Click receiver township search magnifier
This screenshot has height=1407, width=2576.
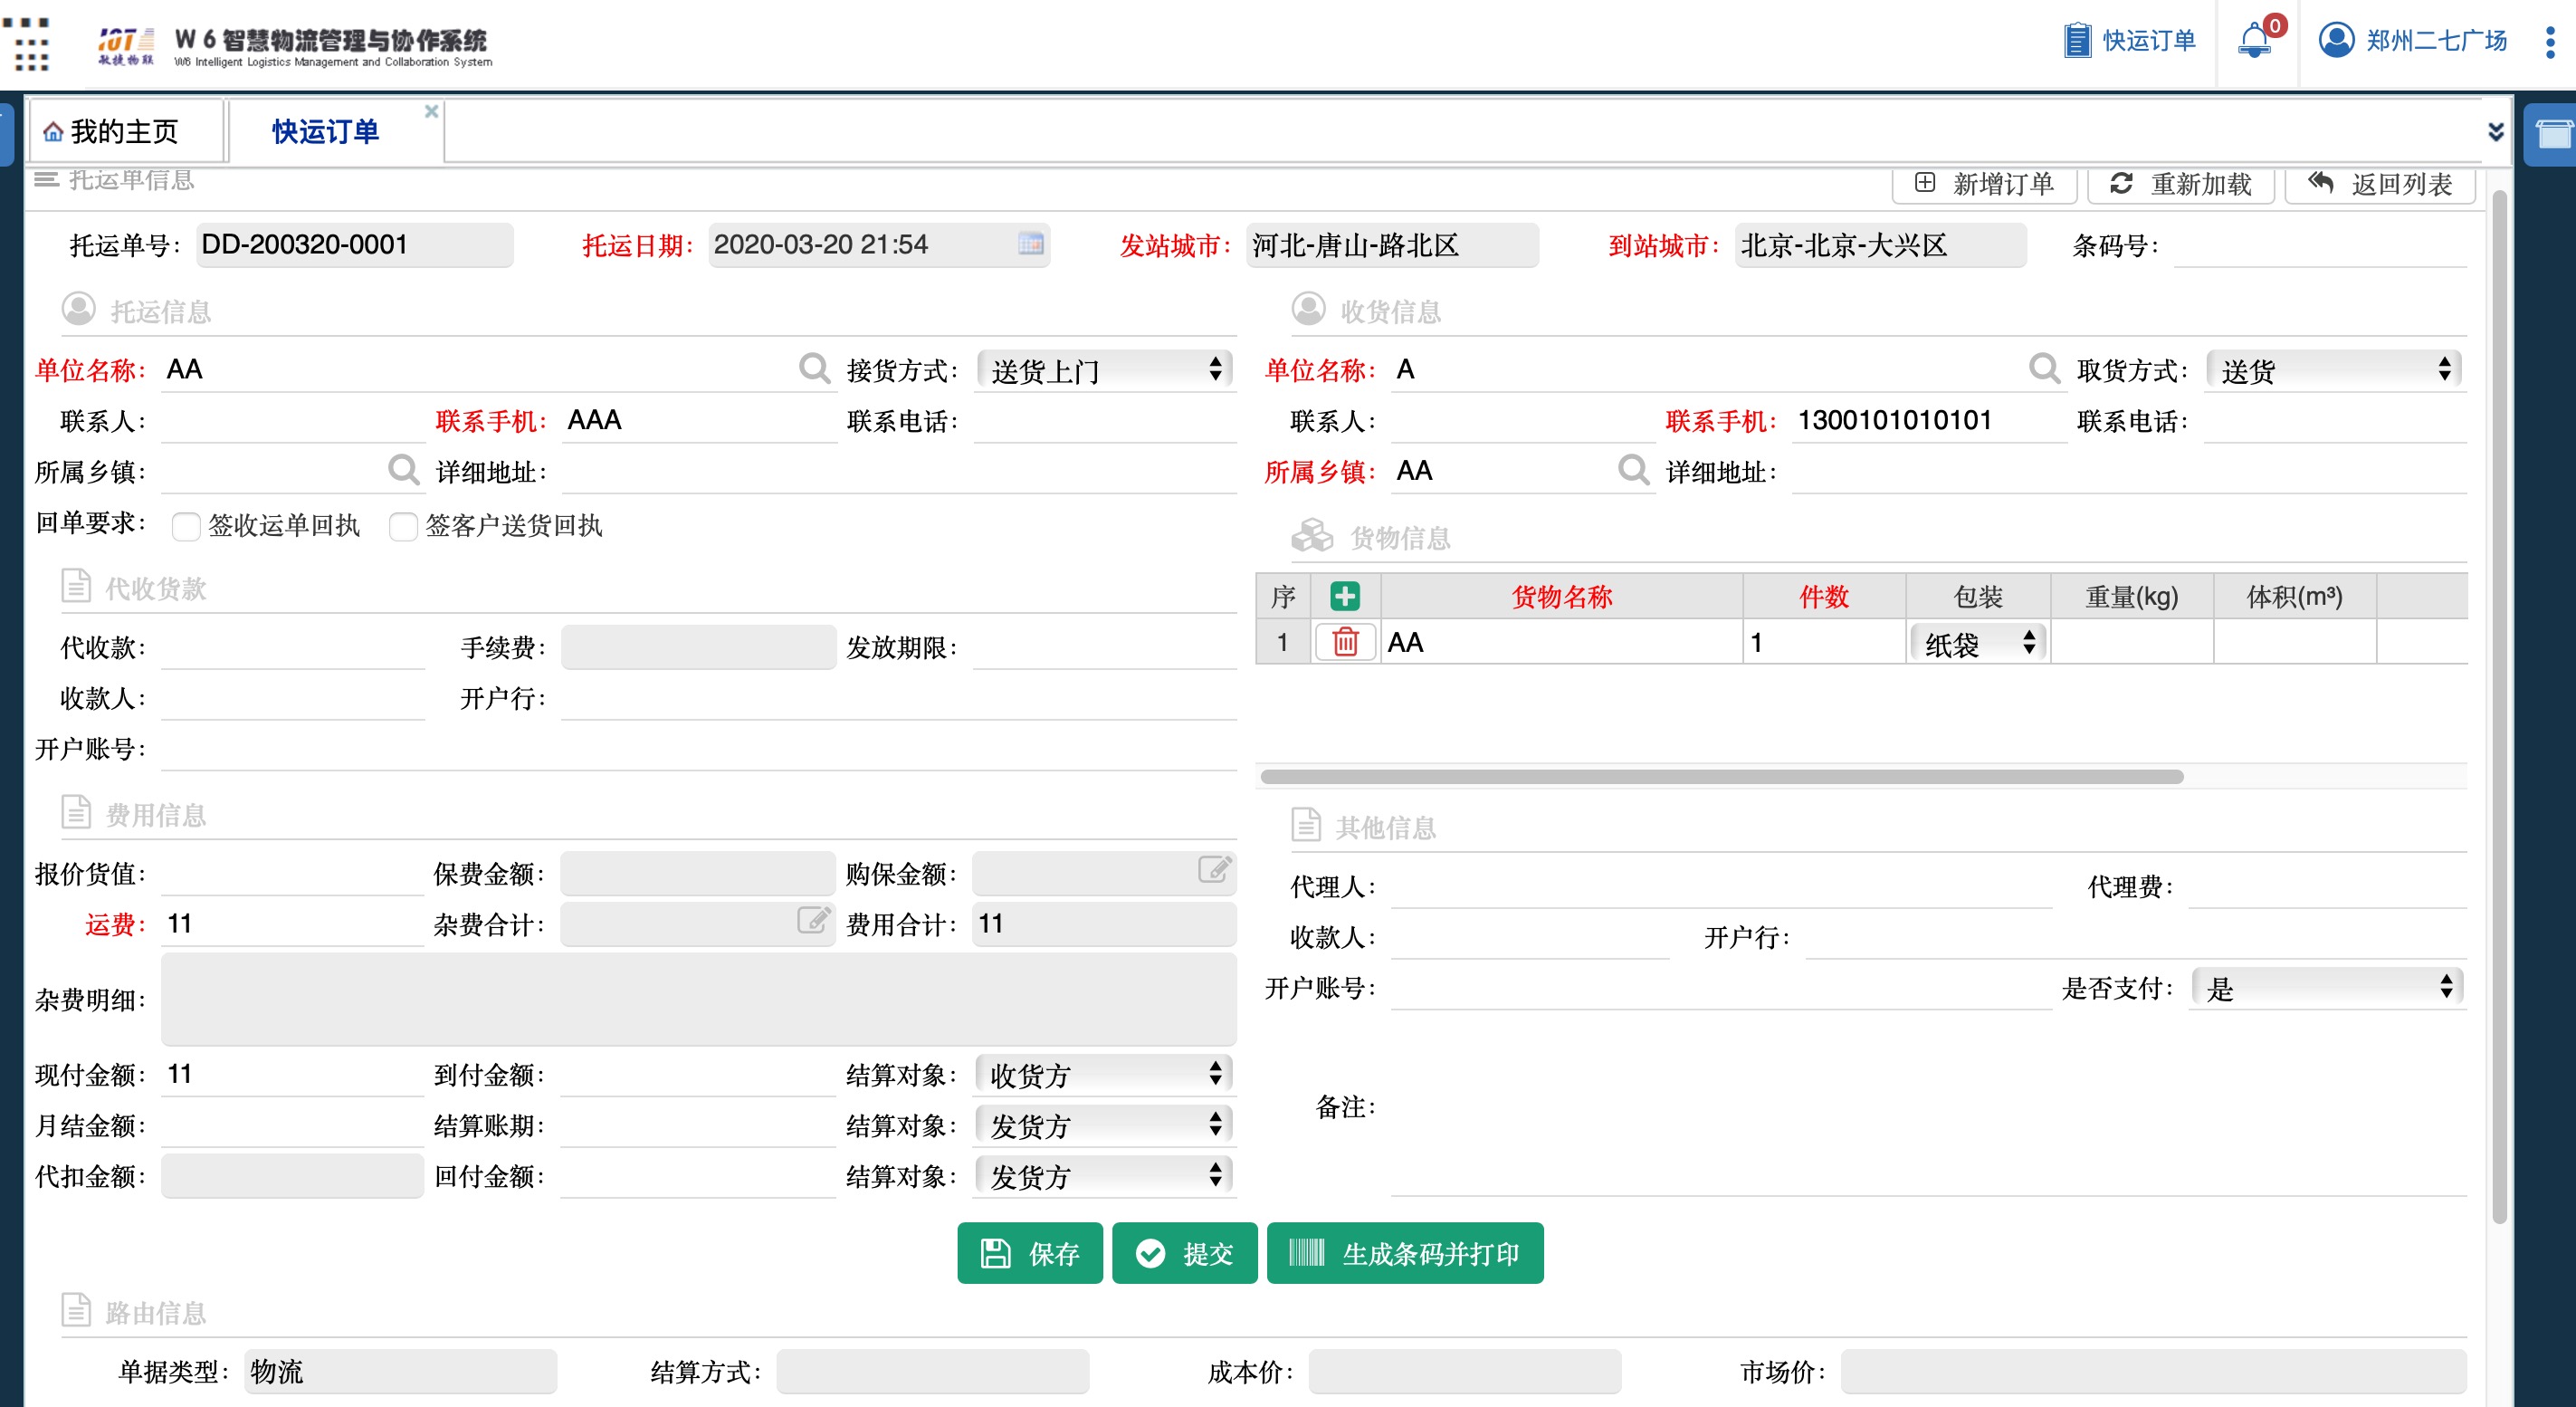(1633, 470)
